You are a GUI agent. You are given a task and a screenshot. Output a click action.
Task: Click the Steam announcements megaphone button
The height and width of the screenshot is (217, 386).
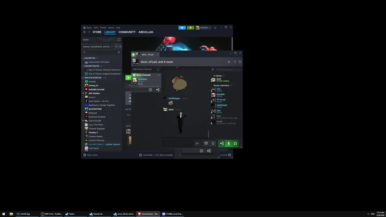point(182,27)
